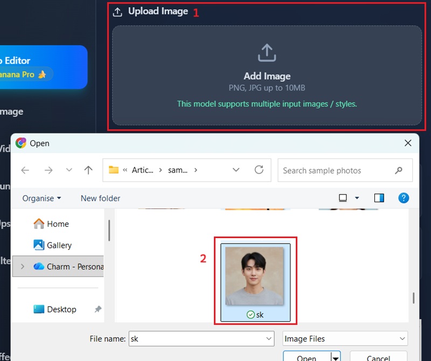This screenshot has width=431, height=361.
Task: Click the pin icon beside Desktop
Action: click(98, 309)
